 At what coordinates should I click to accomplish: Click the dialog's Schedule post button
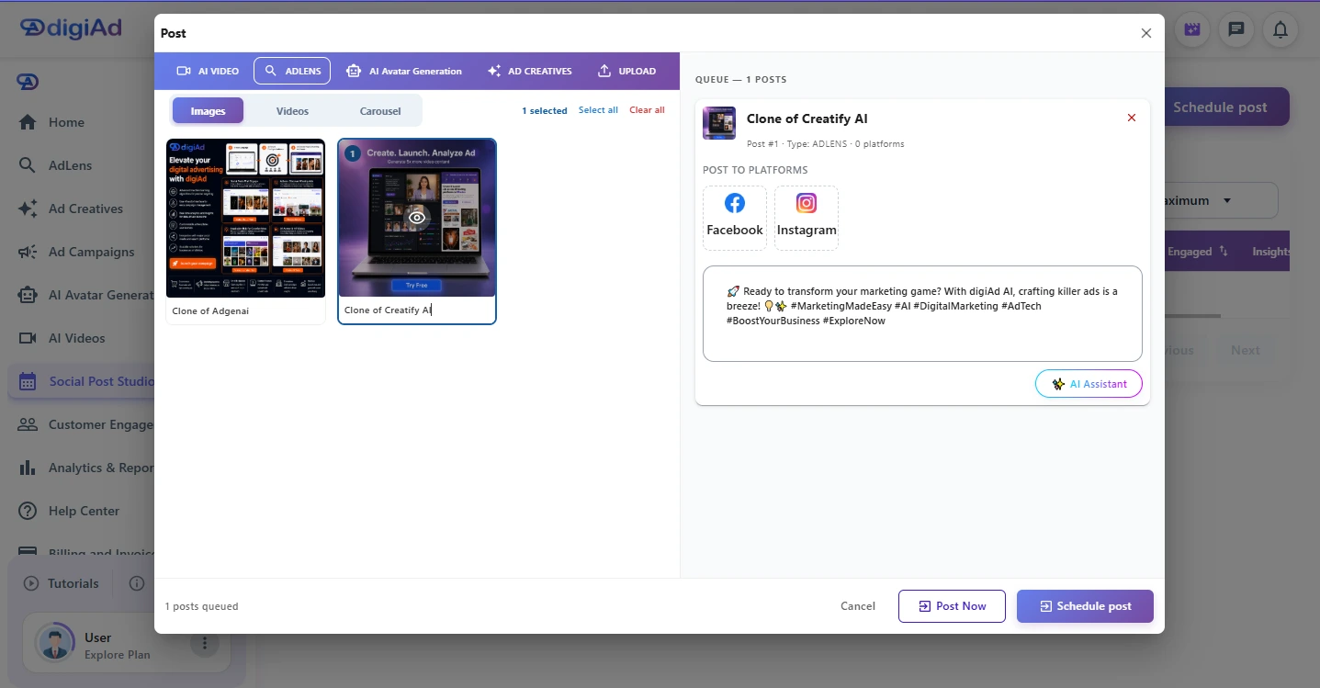(1085, 606)
